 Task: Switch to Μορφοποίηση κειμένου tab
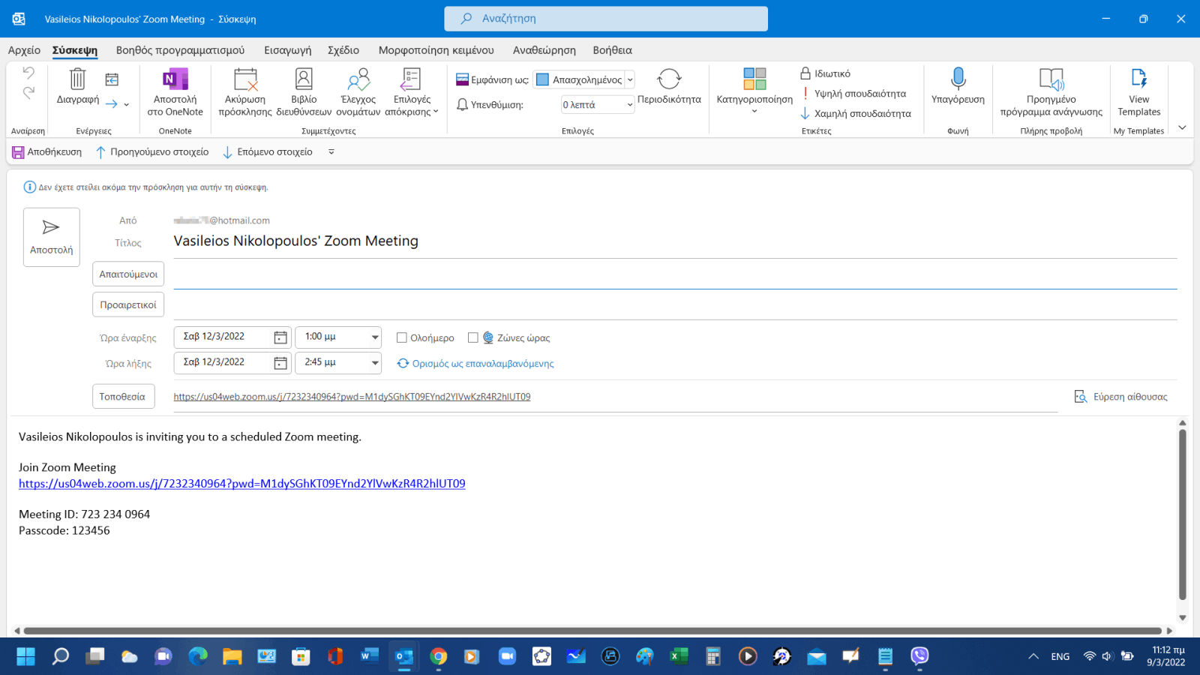coord(436,50)
